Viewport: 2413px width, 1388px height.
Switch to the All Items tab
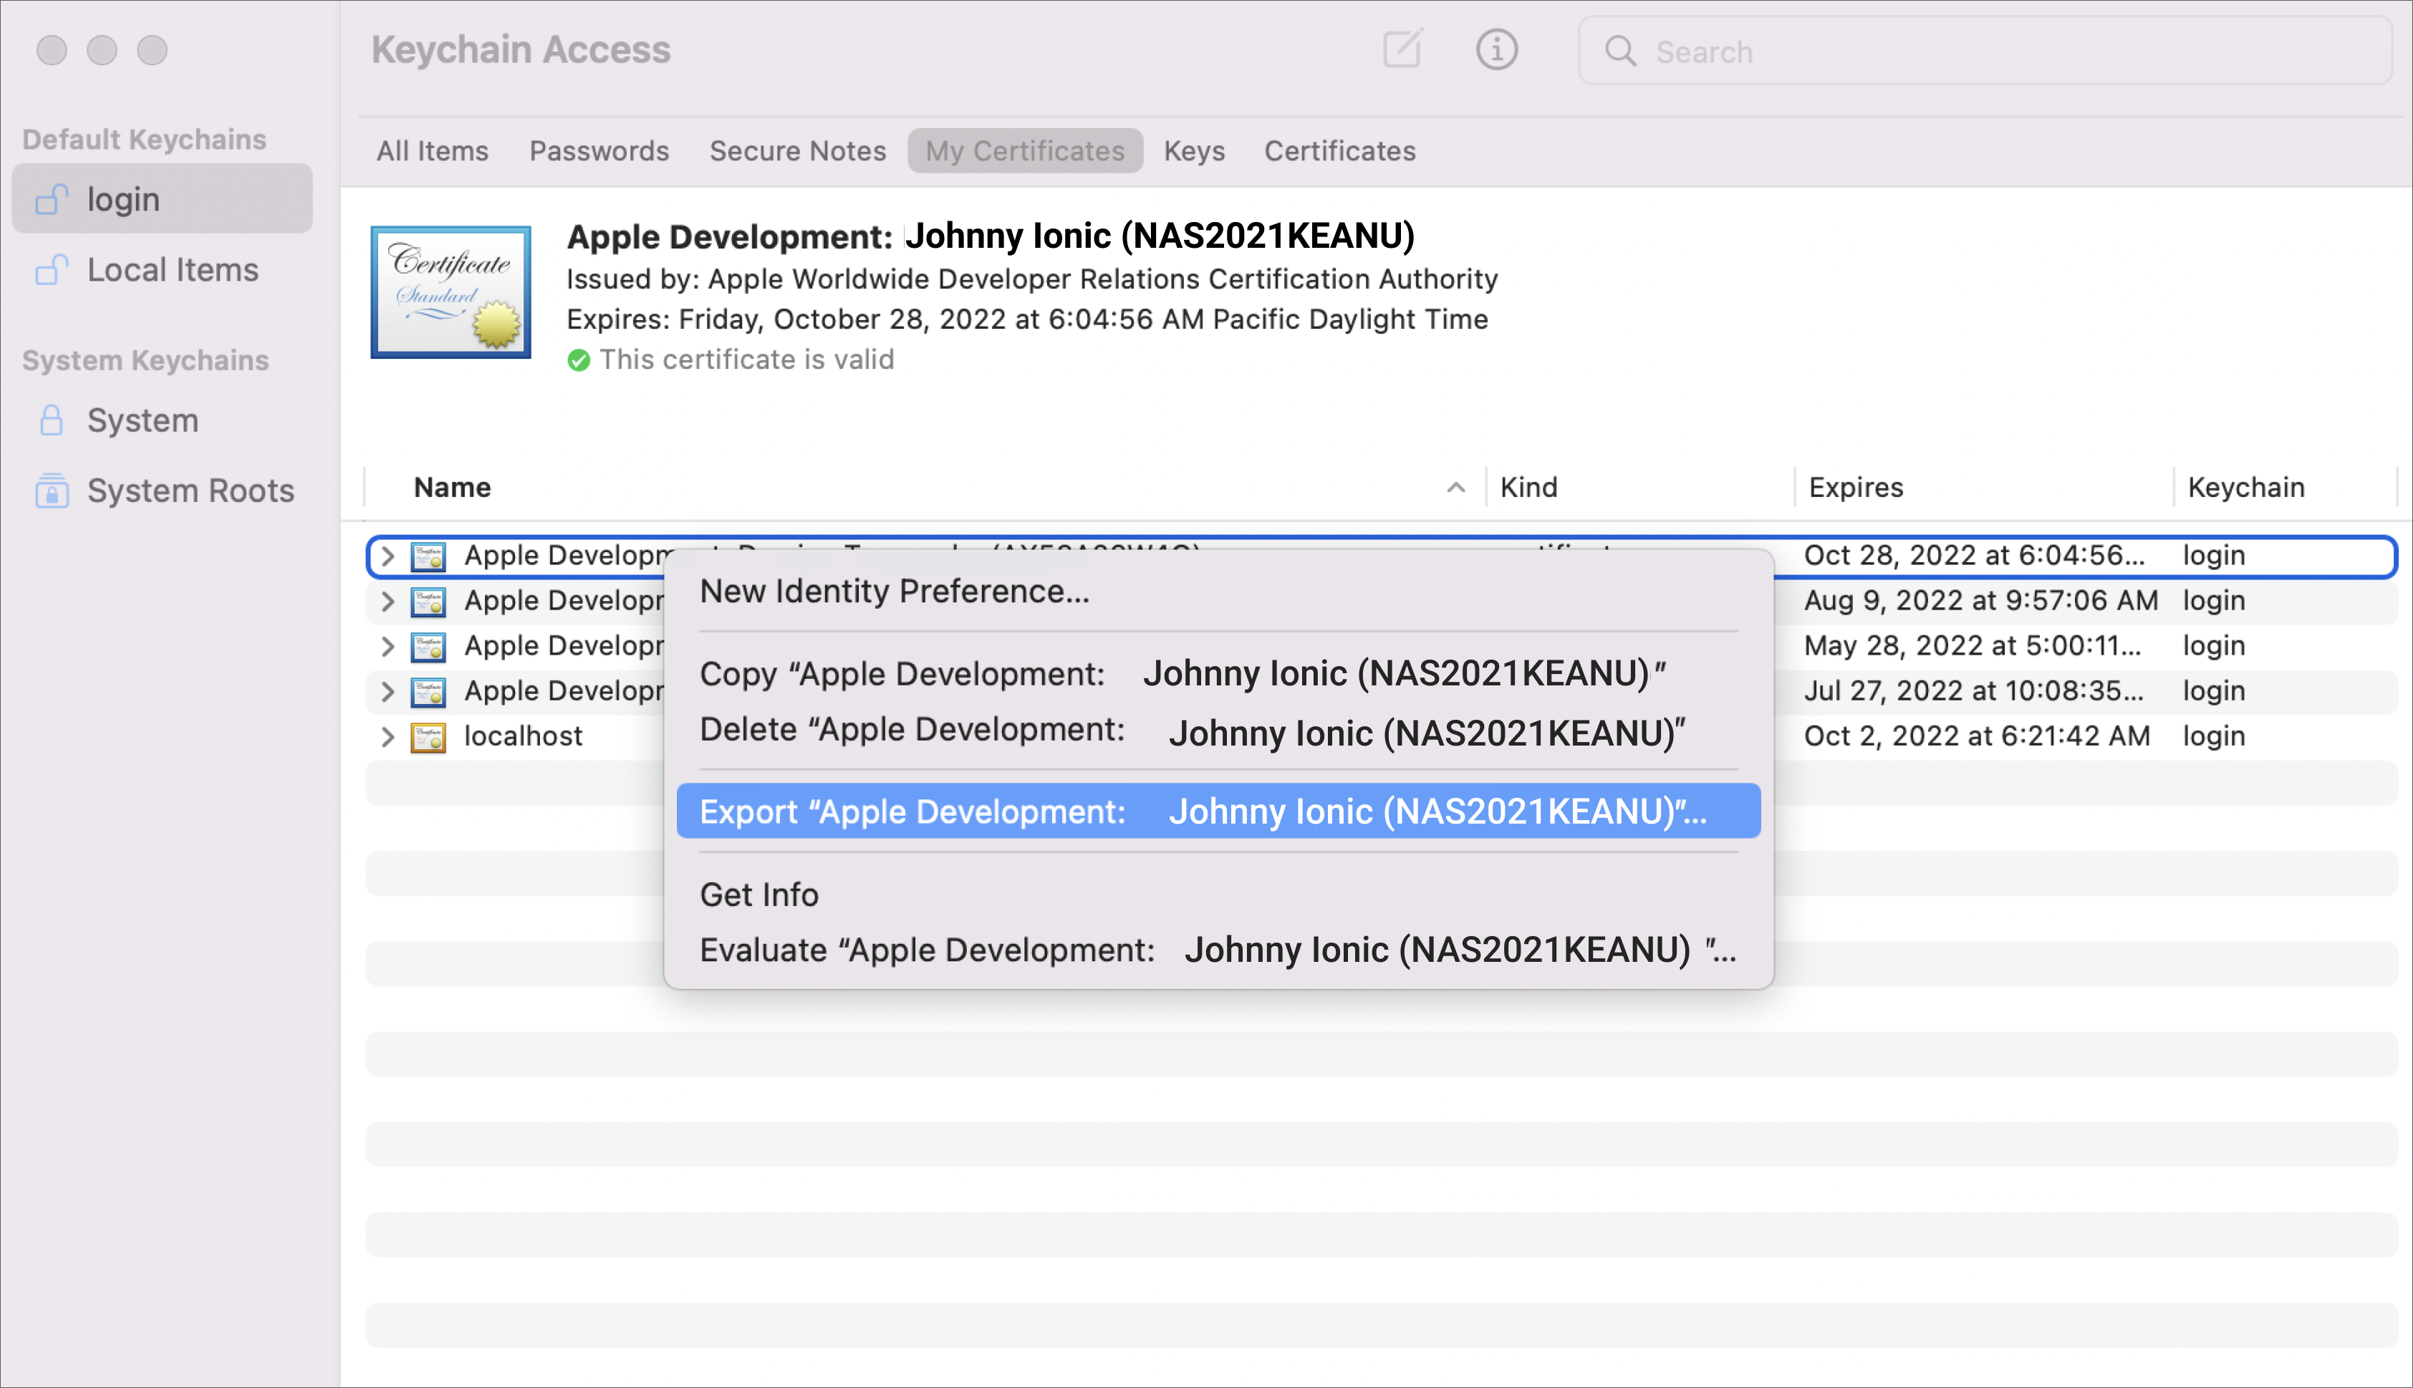click(433, 150)
